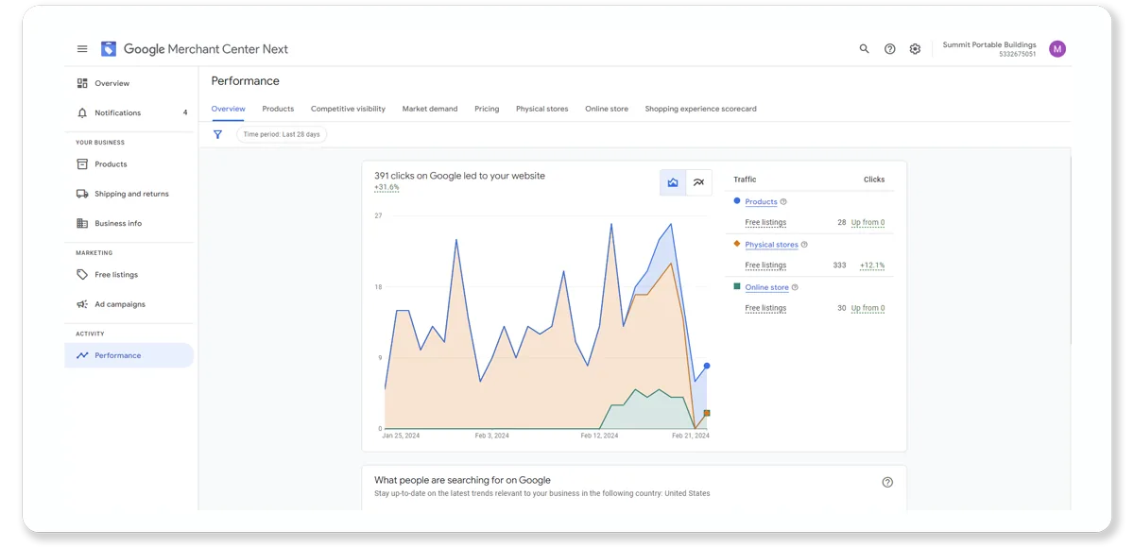Screen dimensions: 1134x548
Task: Click Up from 0 under Products
Action: (x=868, y=223)
